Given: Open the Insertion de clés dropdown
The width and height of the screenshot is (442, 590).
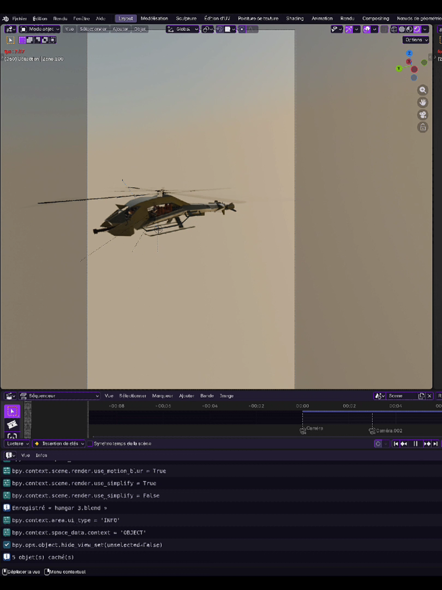Looking at the screenshot, I should tap(59, 443).
